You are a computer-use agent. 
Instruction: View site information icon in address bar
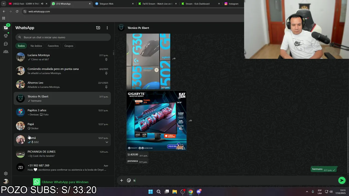(25, 11)
